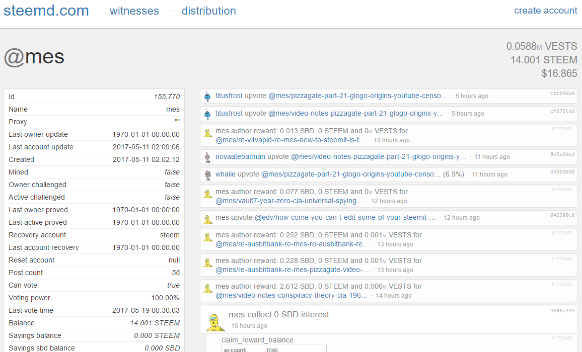Click the claim_reward_balance operation label
Viewport: 582px width, 352px height.
pos(257,340)
